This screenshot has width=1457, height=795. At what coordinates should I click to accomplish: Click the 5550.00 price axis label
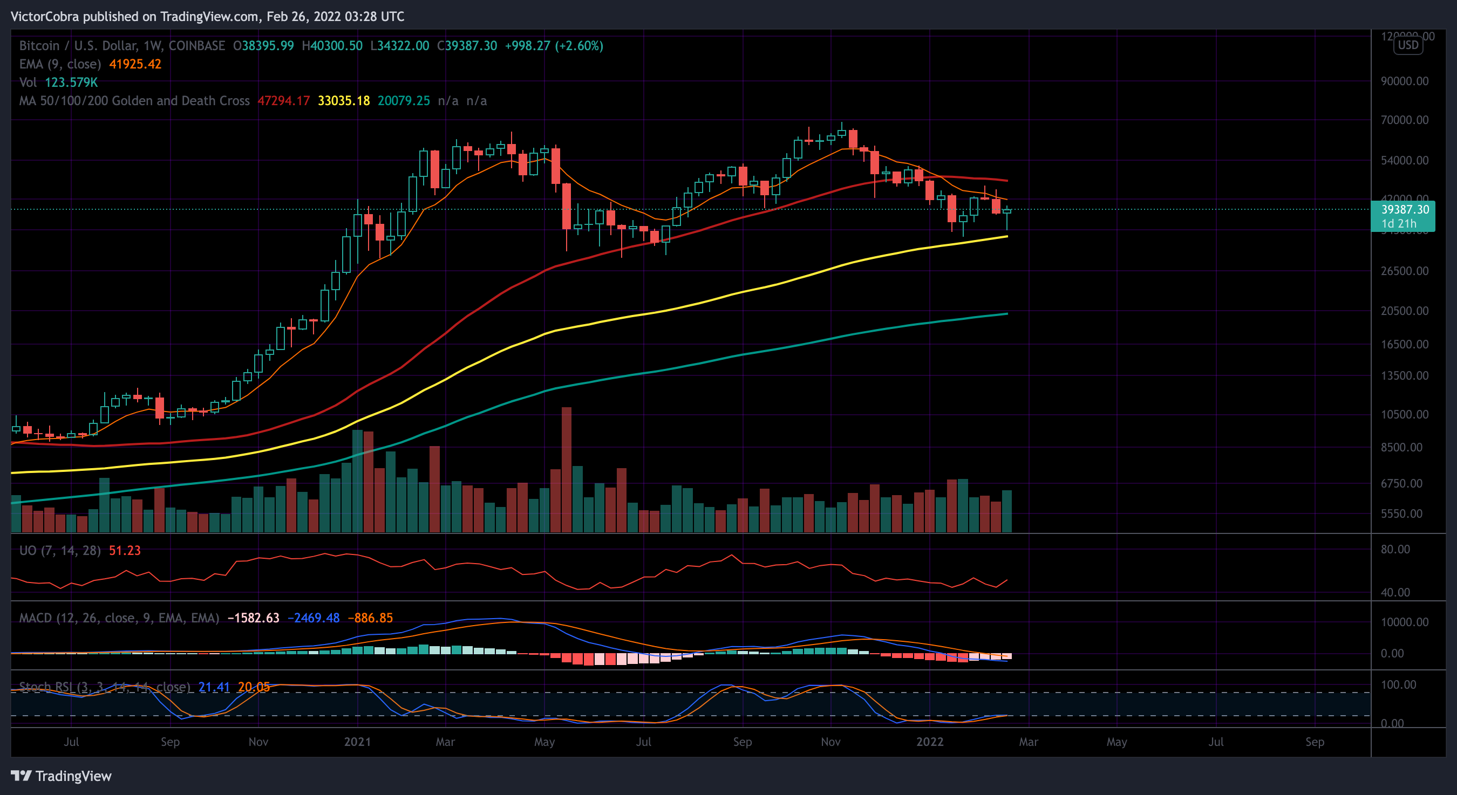click(1401, 514)
